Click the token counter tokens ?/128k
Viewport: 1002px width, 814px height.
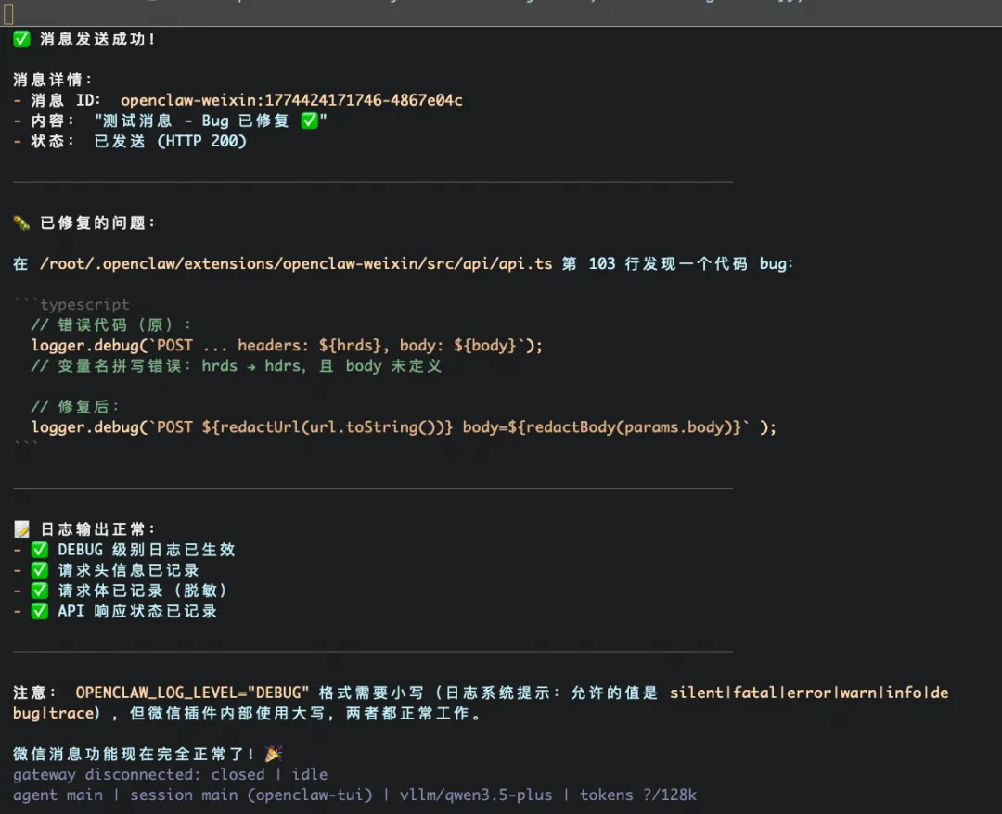click(638, 795)
